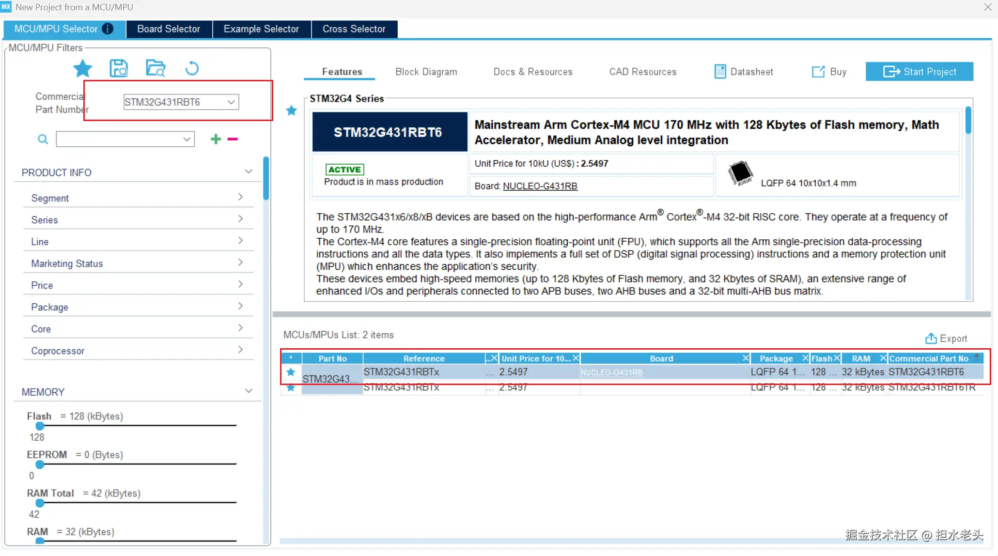Toggle favorite star beside STM32G4 Series panel
998x556 pixels.
291,110
